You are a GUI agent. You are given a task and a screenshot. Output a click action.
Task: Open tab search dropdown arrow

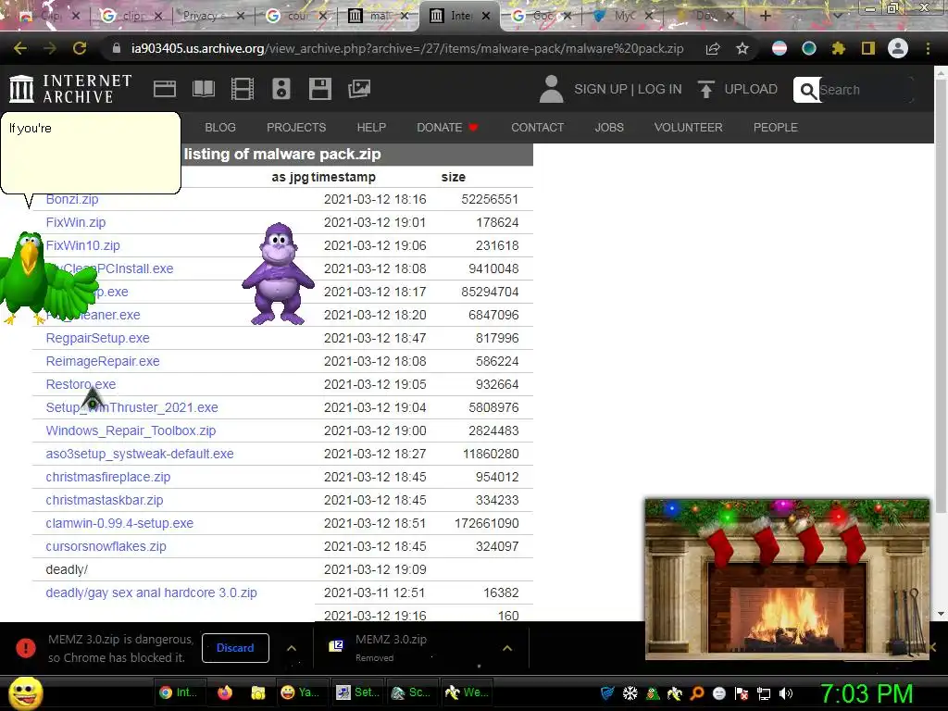837,16
